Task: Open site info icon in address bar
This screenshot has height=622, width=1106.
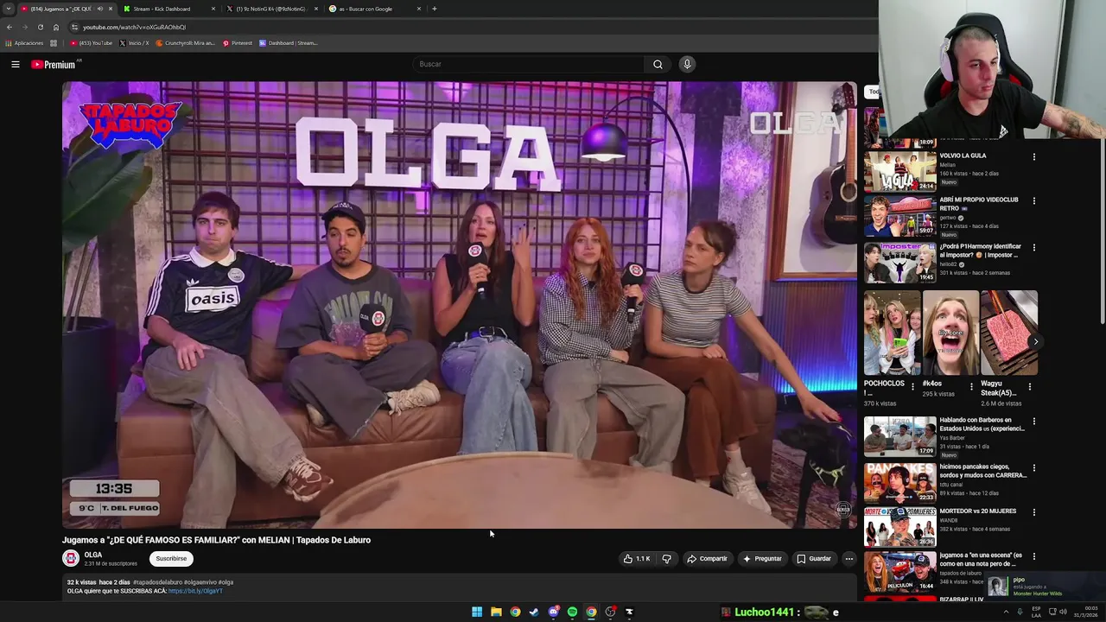Action: [x=74, y=27]
